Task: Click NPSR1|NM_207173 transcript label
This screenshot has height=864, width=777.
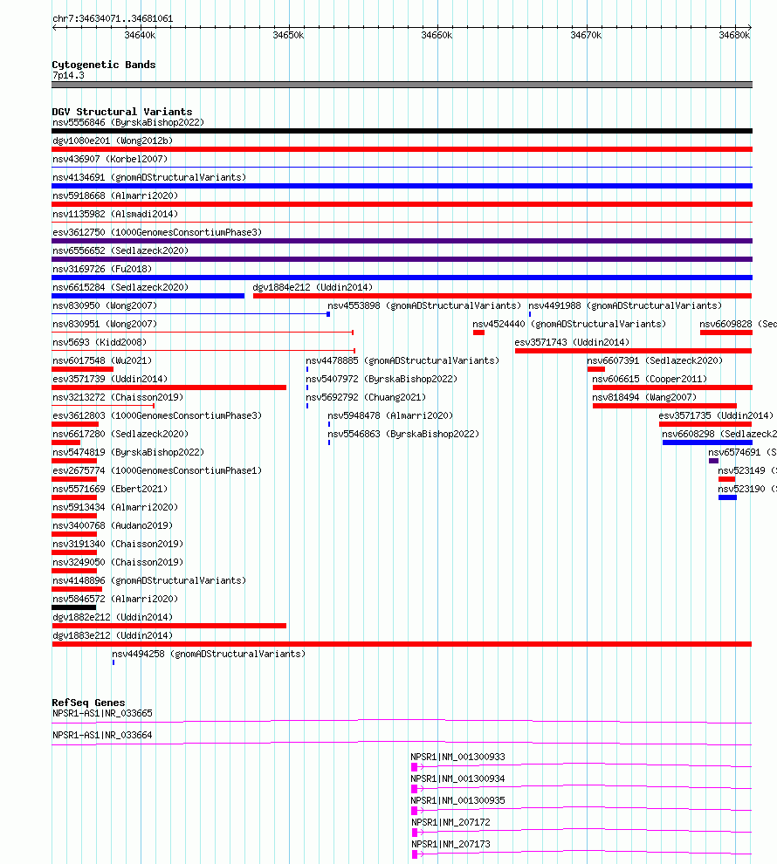Action: click(x=450, y=844)
